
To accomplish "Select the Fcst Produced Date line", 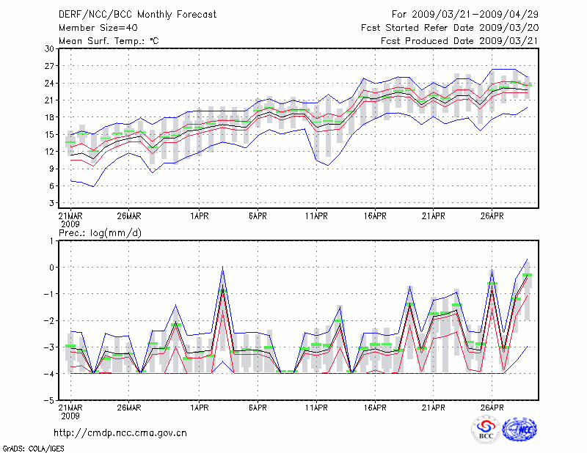I will [x=460, y=41].
